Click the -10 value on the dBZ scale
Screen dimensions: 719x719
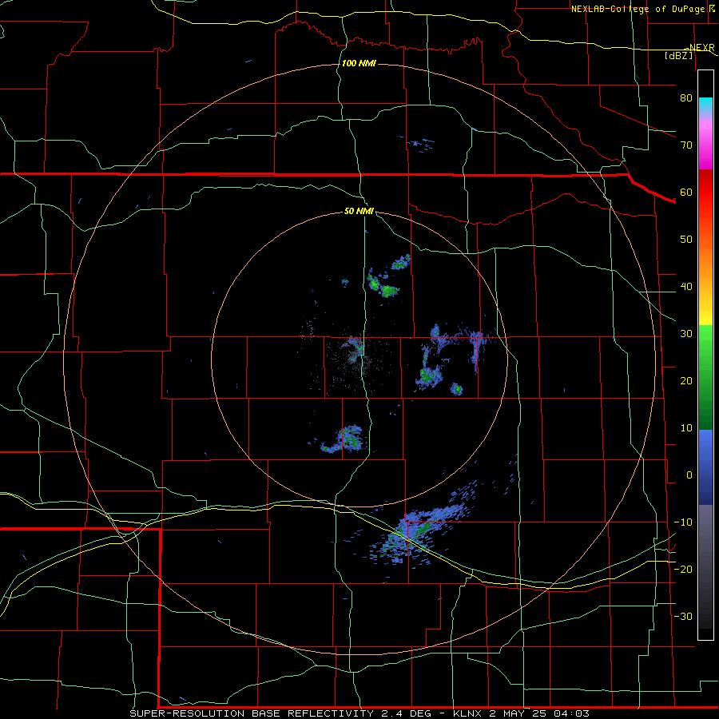(683, 522)
